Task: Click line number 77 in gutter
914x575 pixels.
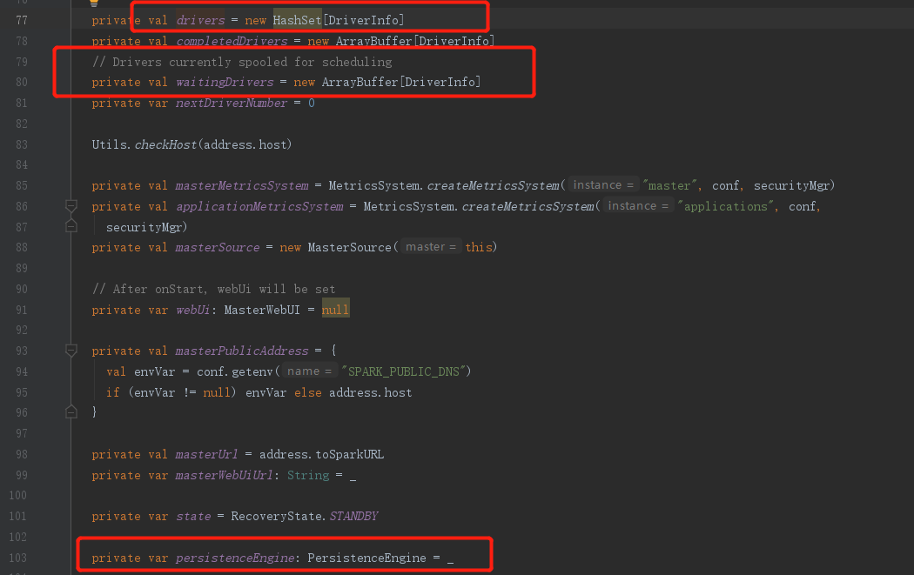Action: 21,20
